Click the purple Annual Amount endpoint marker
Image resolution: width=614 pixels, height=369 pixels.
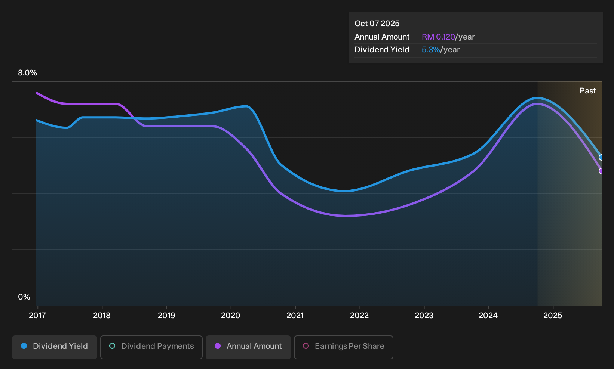601,171
